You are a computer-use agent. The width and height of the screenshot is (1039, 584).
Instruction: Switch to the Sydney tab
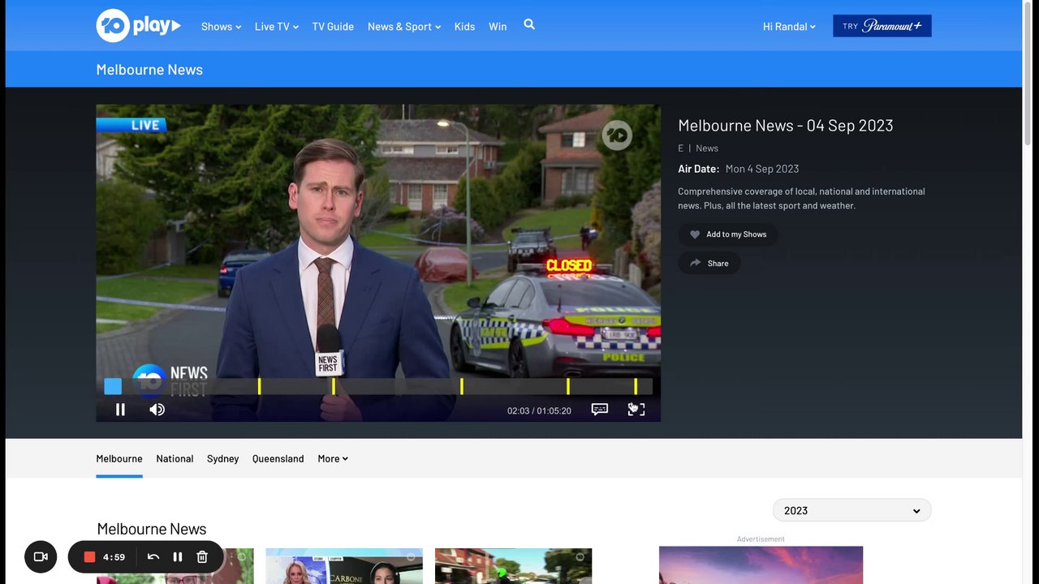point(222,458)
